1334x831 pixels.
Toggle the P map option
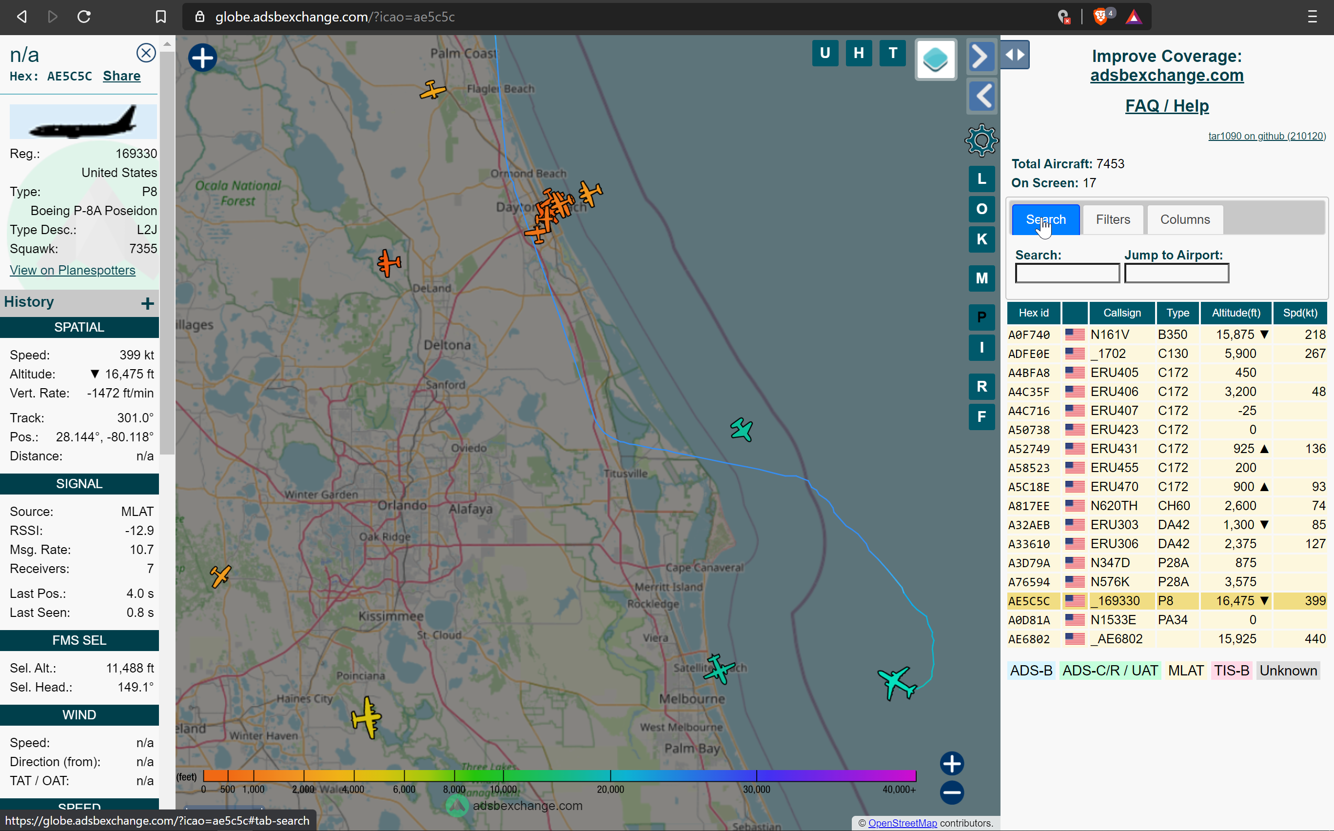pos(981,317)
